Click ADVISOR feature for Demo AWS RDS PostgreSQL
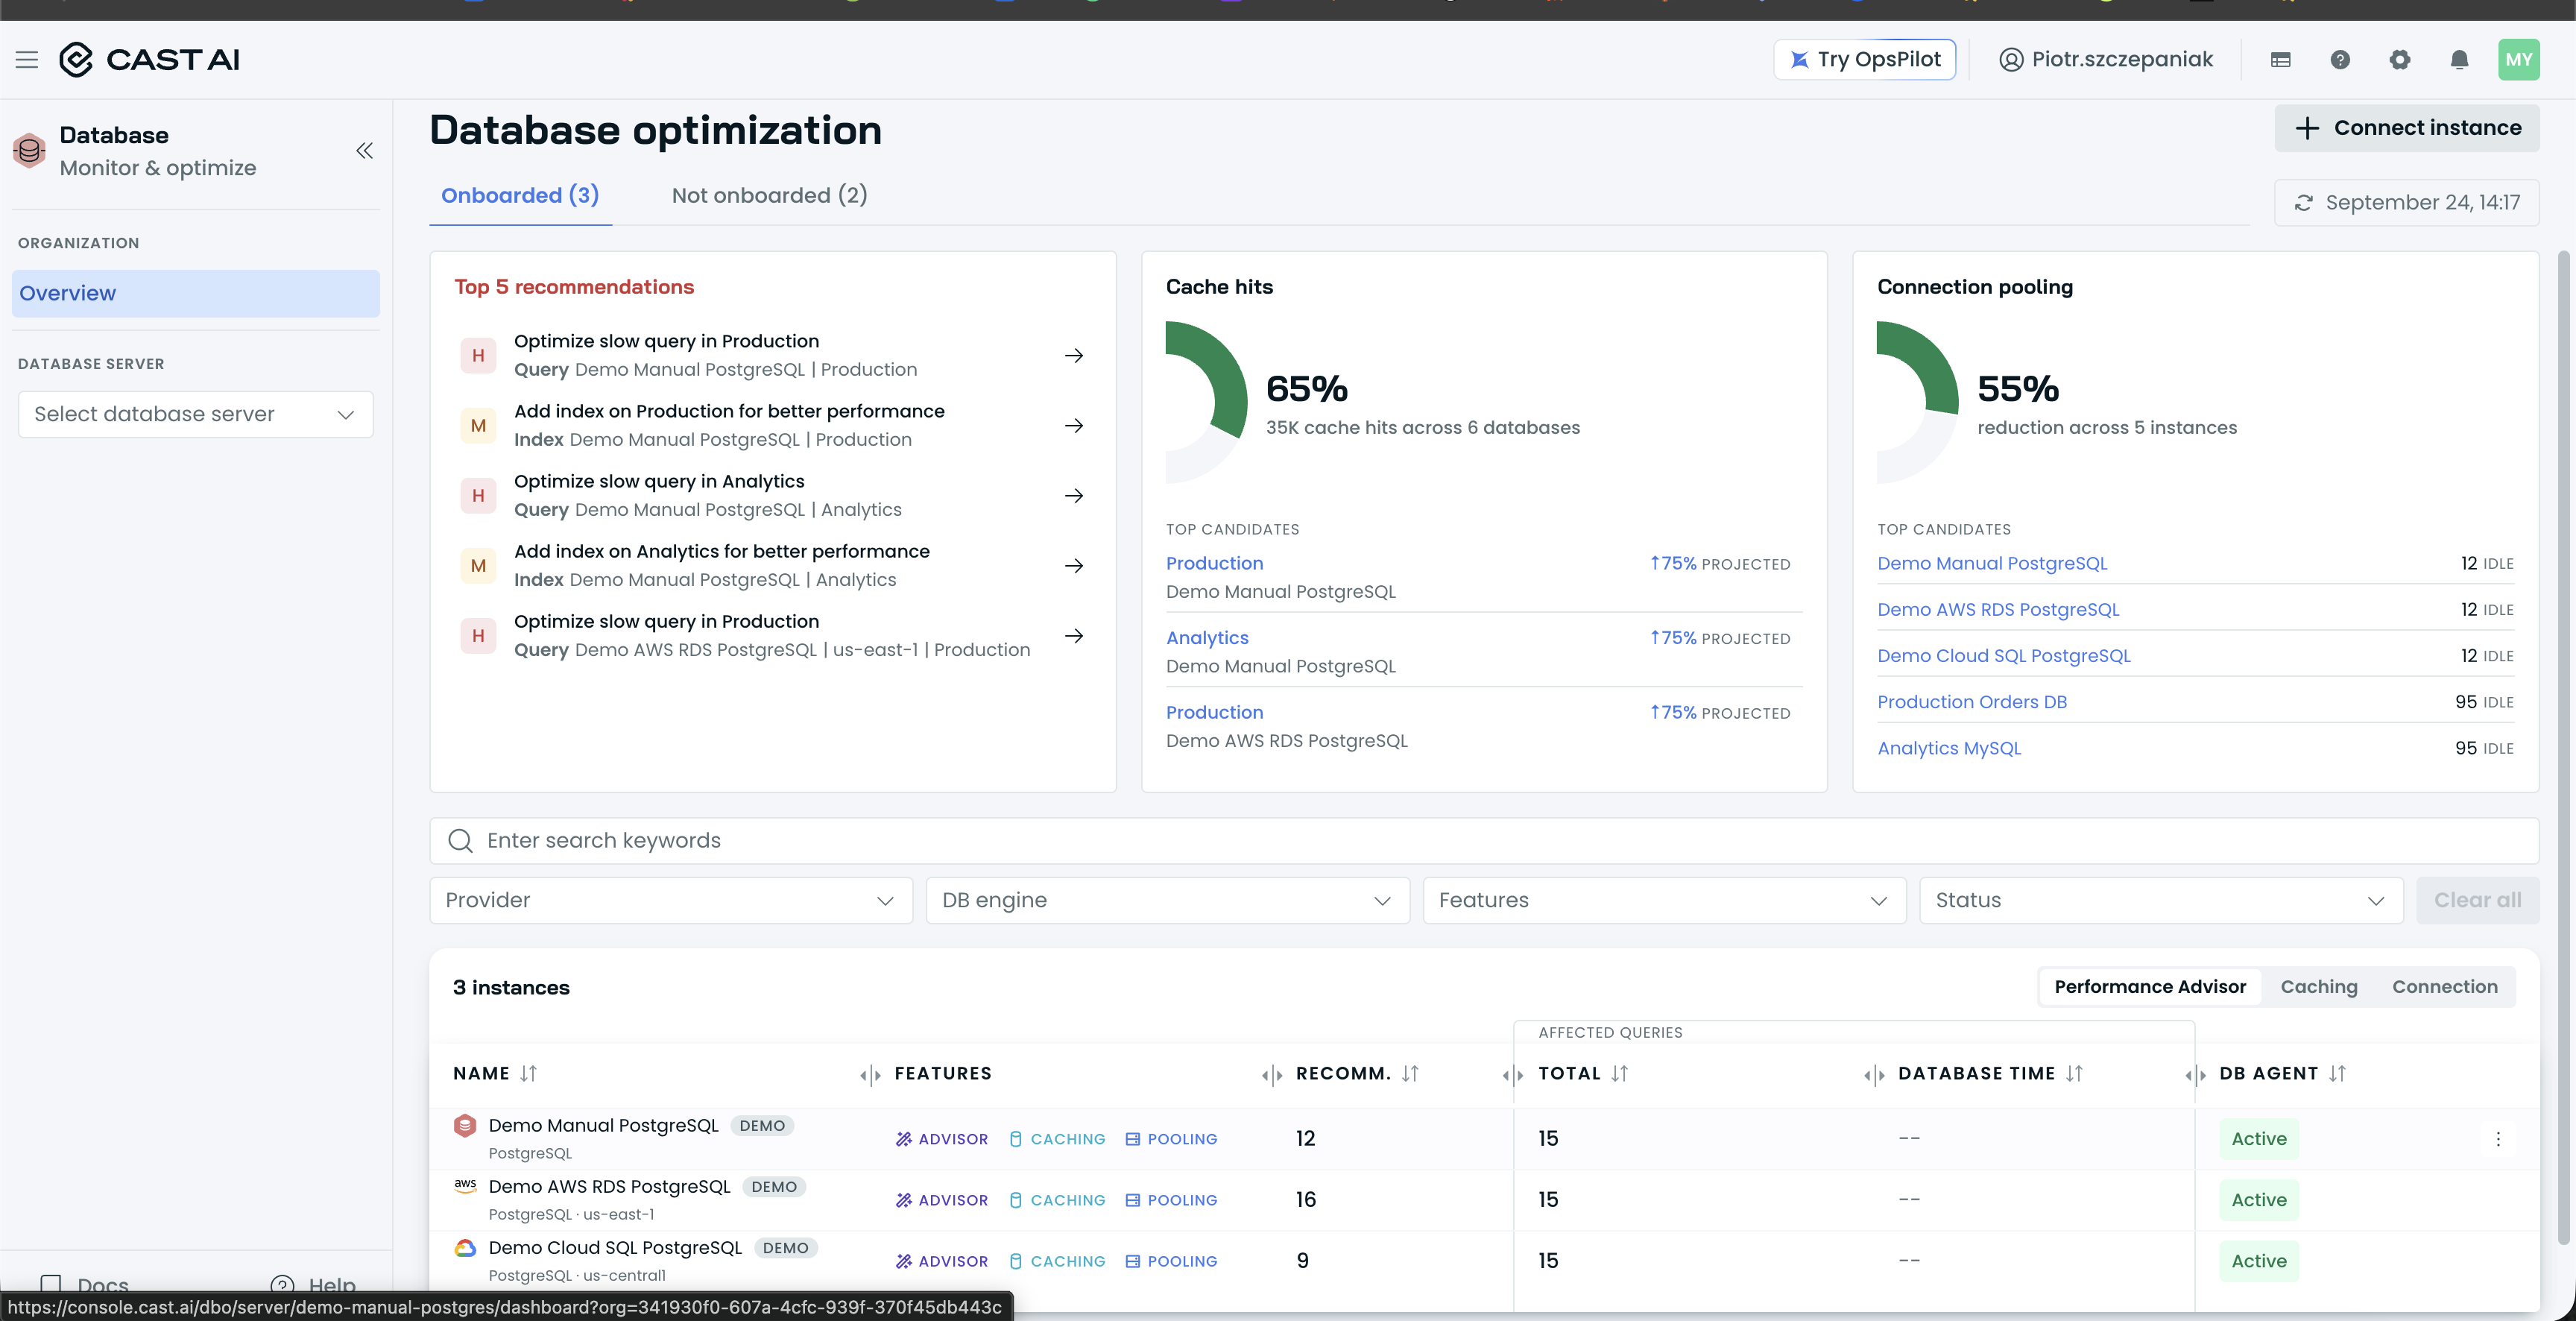This screenshot has height=1321, width=2576. tap(941, 1200)
